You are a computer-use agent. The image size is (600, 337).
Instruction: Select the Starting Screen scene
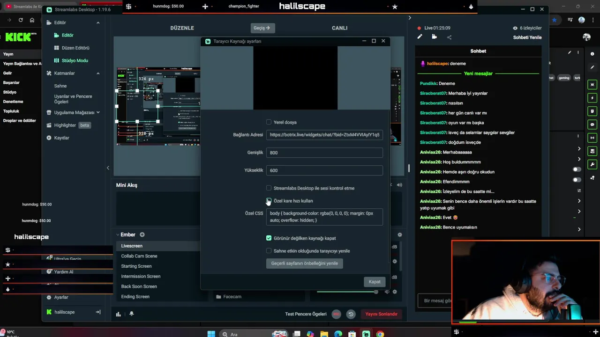[136, 266]
